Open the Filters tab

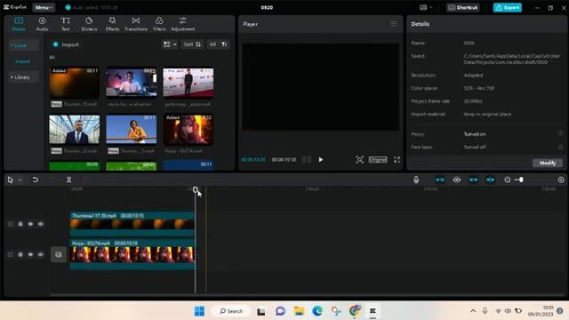(x=159, y=24)
